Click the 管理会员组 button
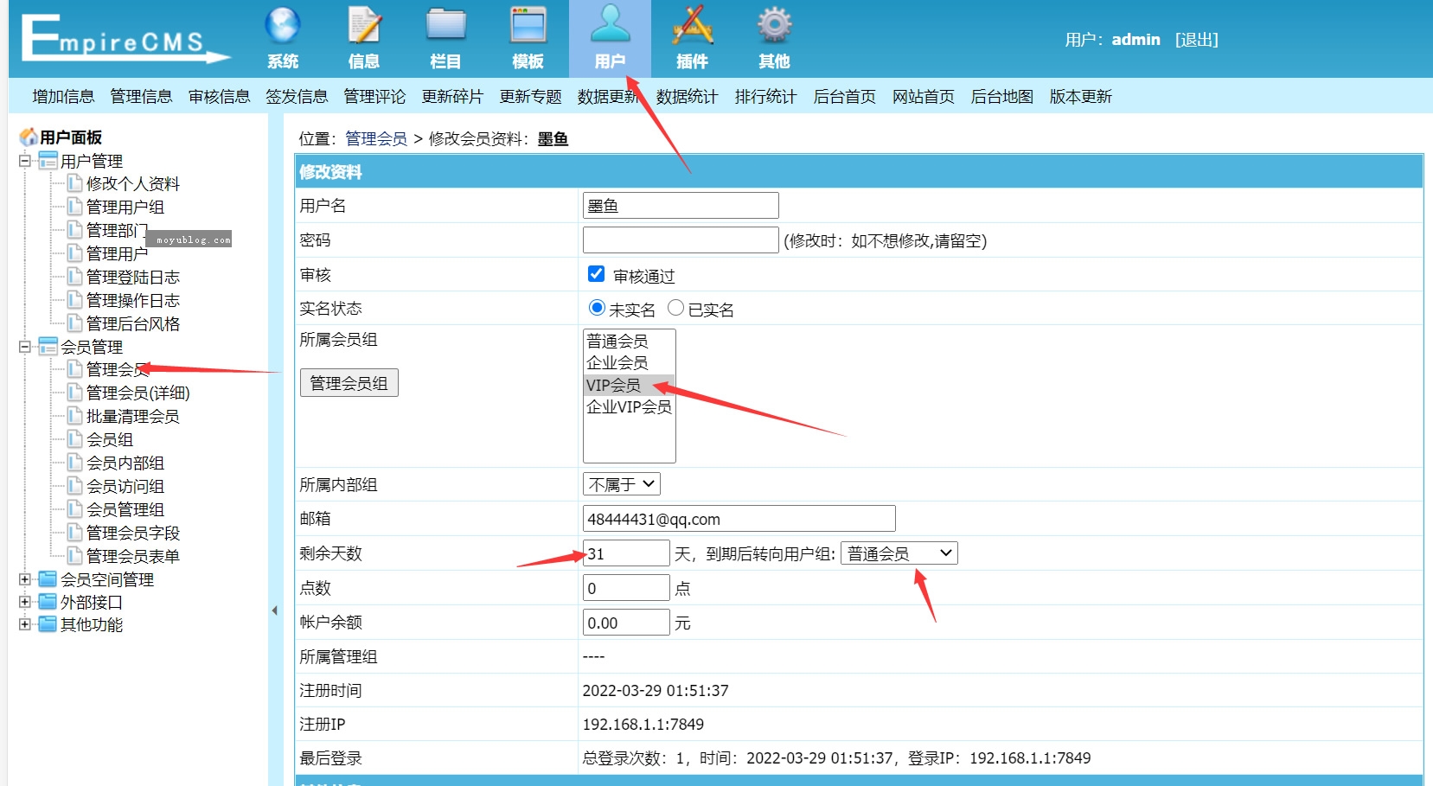 (349, 382)
